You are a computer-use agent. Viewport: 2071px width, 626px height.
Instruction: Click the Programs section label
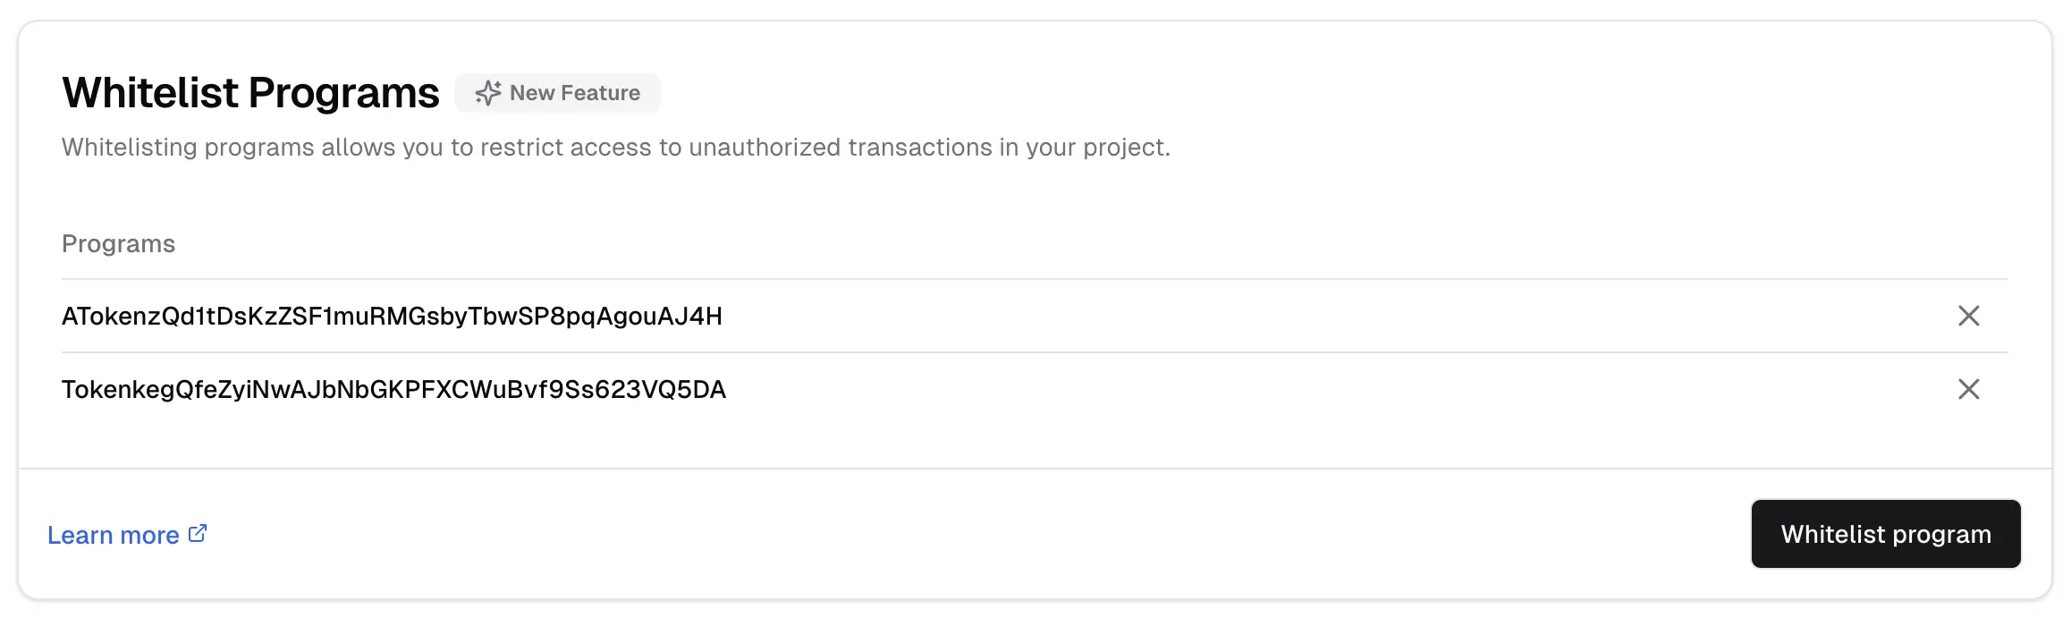click(118, 242)
